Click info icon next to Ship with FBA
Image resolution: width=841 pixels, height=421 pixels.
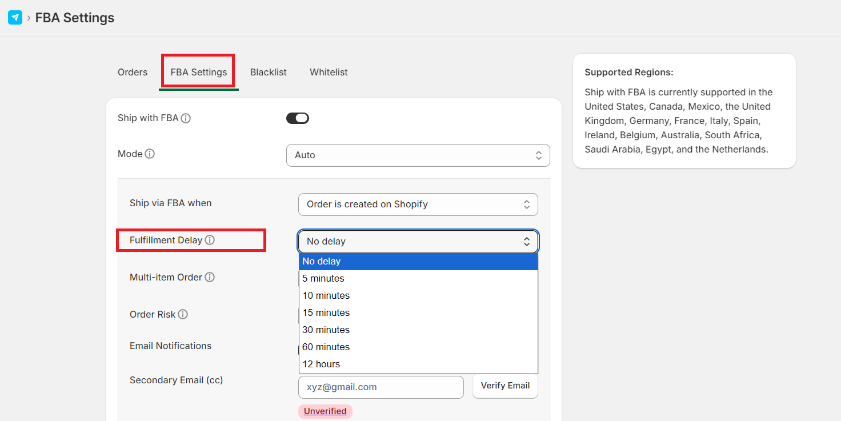click(x=186, y=119)
